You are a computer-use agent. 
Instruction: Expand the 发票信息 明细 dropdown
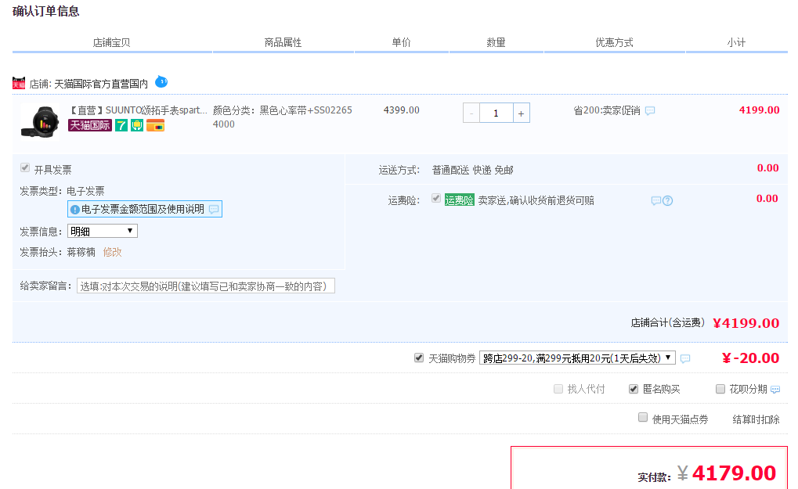(x=103, y=232)
